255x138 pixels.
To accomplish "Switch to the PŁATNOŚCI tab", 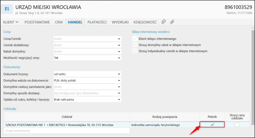I will 97,22.
